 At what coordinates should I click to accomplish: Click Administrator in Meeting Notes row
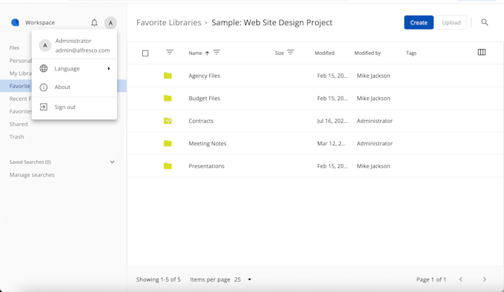tap(374, 144)
